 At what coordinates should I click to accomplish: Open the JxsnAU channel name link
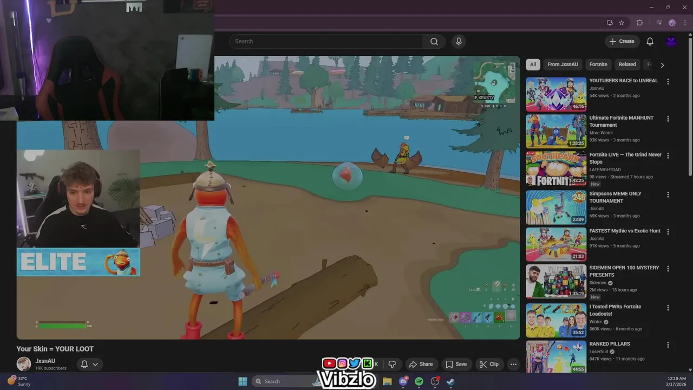pos(45,361)
